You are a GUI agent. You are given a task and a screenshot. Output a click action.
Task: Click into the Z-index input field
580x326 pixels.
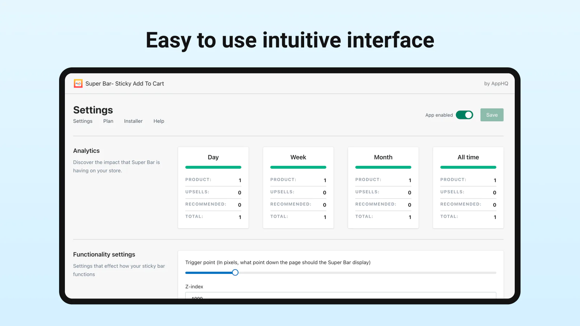click(x=340, y=296)
